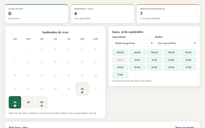
Task: Click the 'Septiembre de 2026' month title
Action: (55, 32)
